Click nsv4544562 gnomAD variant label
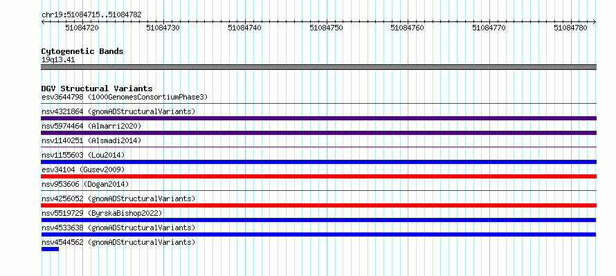Image resolution: width=616 pixels, height=276 pixels. [118, 242]
